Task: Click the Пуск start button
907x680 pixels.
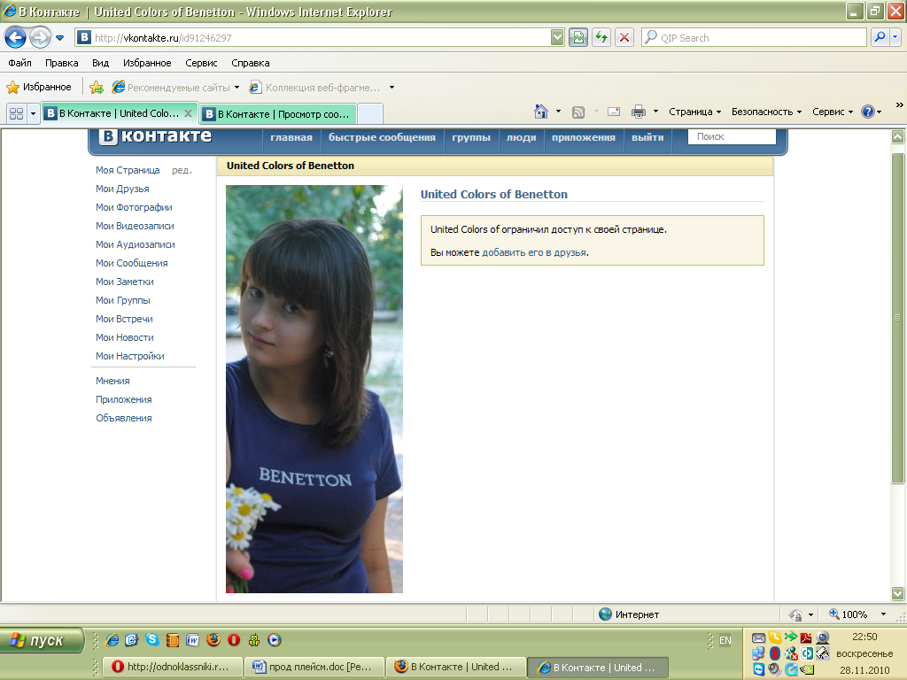Action: [x=42, y=641]
